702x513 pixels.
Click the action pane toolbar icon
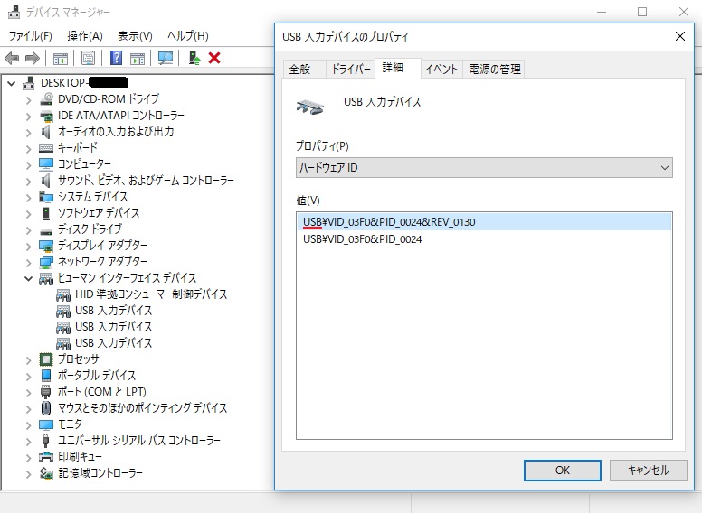(138, 58)
